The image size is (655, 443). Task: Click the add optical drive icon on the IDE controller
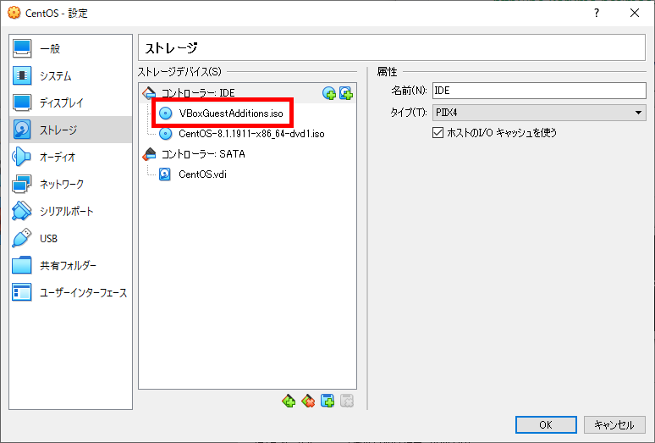coord(329,93)
